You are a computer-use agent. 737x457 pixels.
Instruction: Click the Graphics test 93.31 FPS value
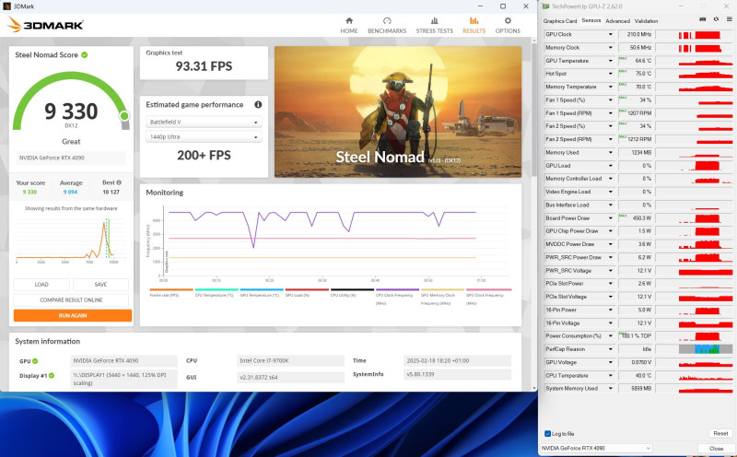[x=204, y=66]
